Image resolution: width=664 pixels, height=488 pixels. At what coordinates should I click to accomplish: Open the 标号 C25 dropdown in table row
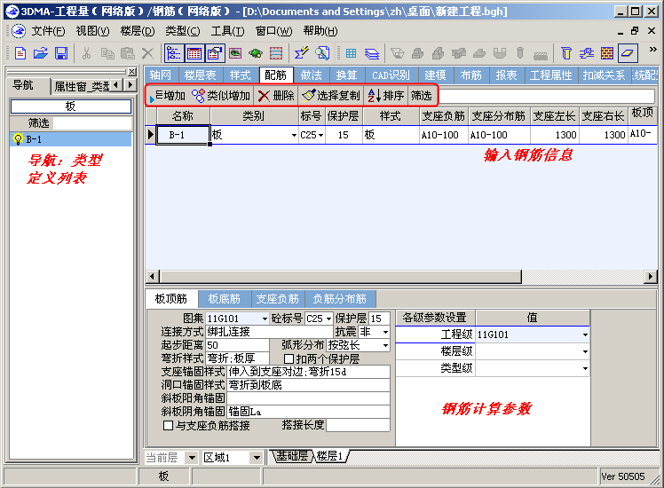click(x=321, y=136)
